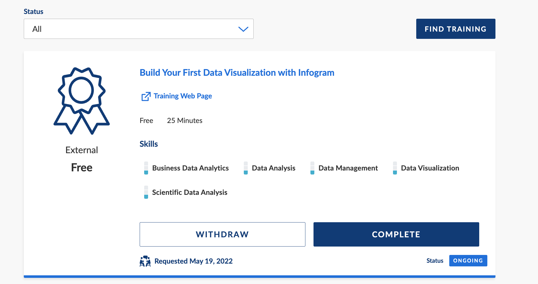Click the External label under the badge
538x284 pixels.
(81, 150)
